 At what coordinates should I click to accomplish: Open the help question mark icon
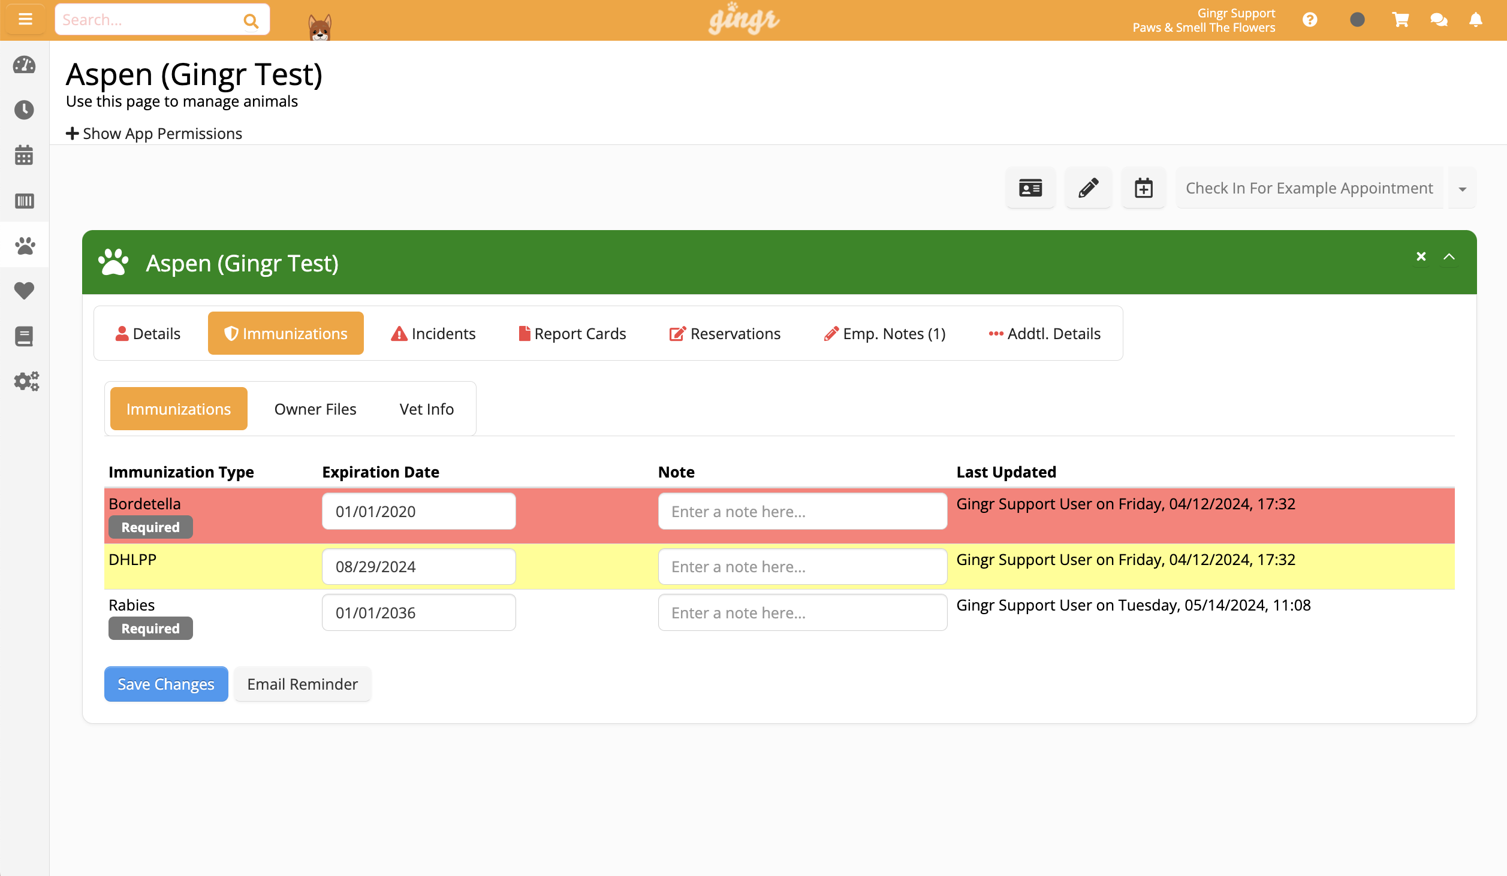point(1310,20)
